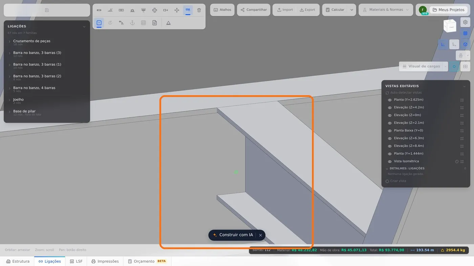Toggle the 3D cube solid view button

tap(465, 44)
